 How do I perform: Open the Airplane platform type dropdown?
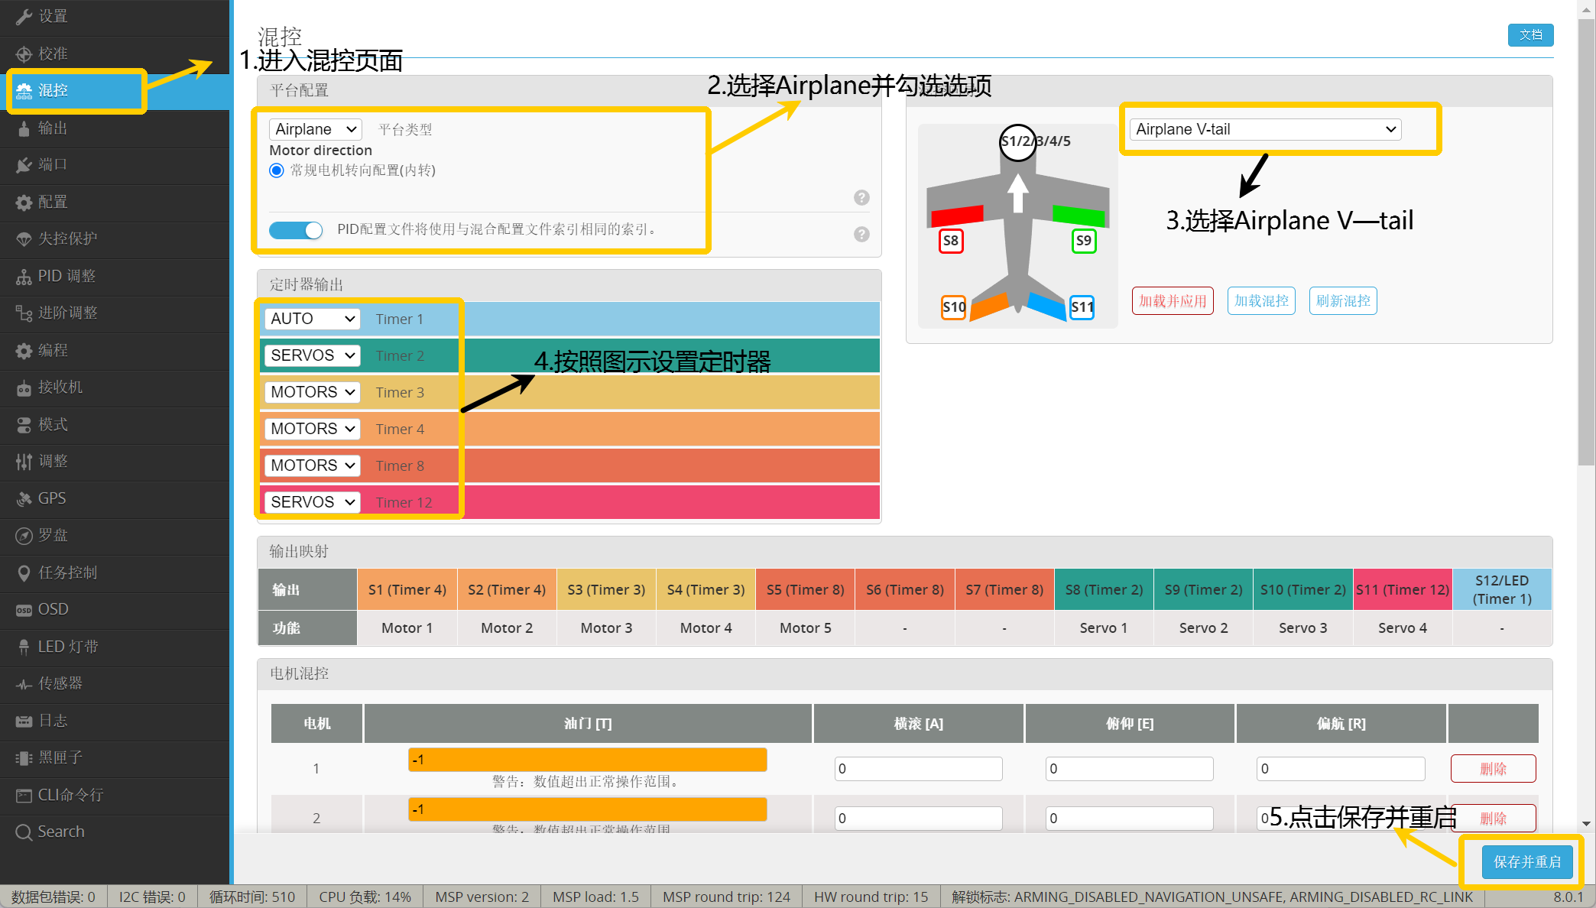pos(315,129)
